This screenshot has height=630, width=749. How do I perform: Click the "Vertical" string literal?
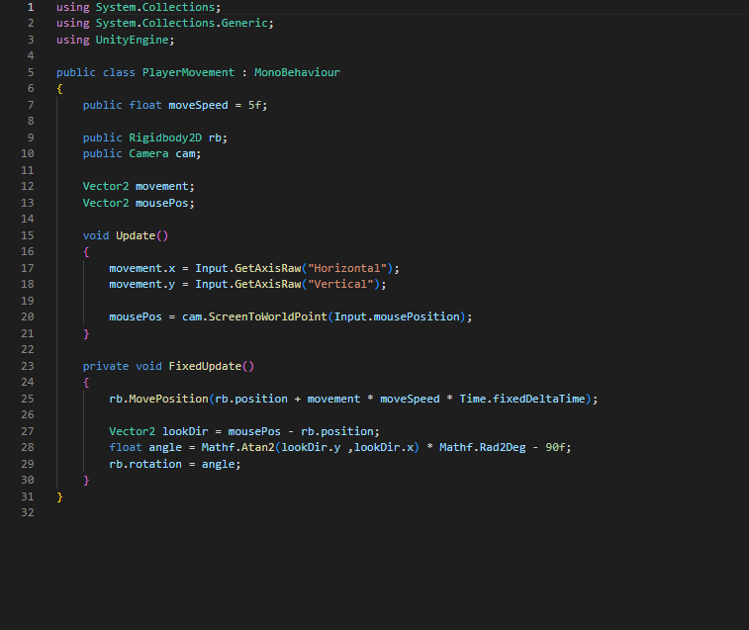[342, 284]
